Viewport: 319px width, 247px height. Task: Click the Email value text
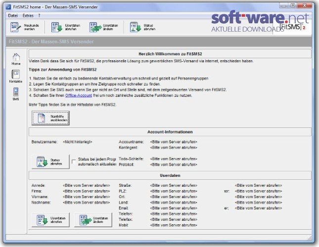[174, 208]
